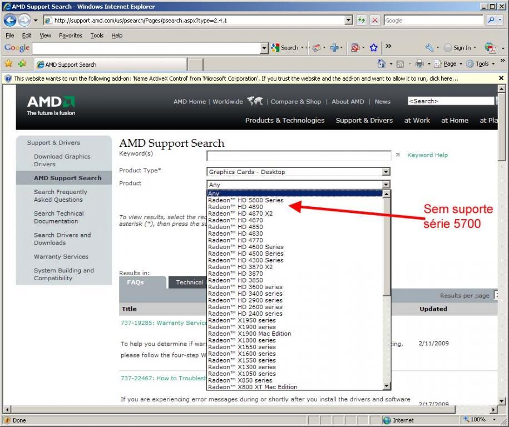
Task: Open the Page menu dropdown
Action: click(x=448, y=63)
